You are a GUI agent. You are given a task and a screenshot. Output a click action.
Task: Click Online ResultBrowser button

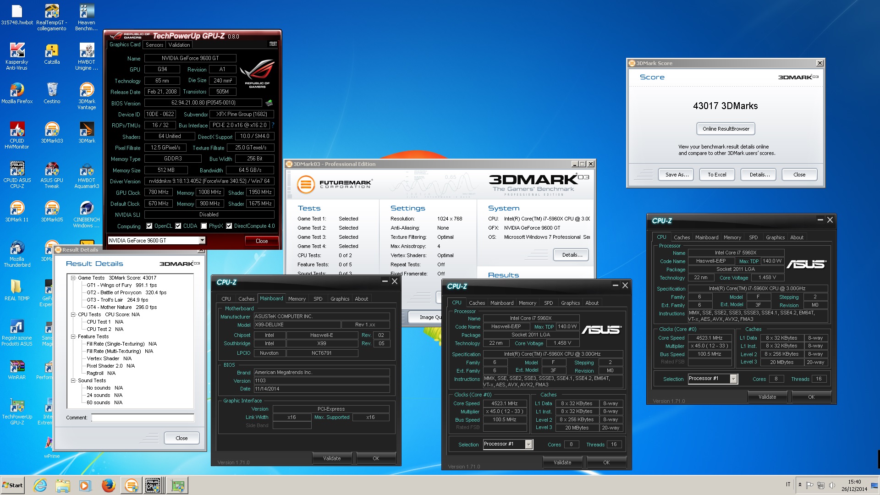(726, 129)
